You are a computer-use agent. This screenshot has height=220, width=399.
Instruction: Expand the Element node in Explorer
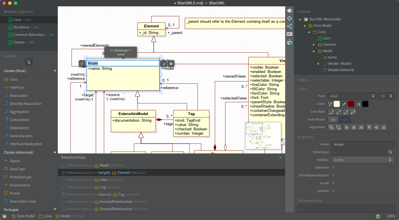coord(314,45)
